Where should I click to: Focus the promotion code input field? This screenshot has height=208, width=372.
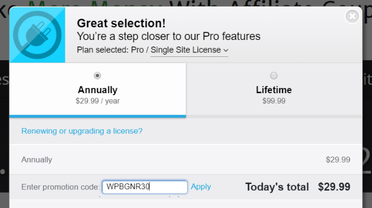coord(145,187)
